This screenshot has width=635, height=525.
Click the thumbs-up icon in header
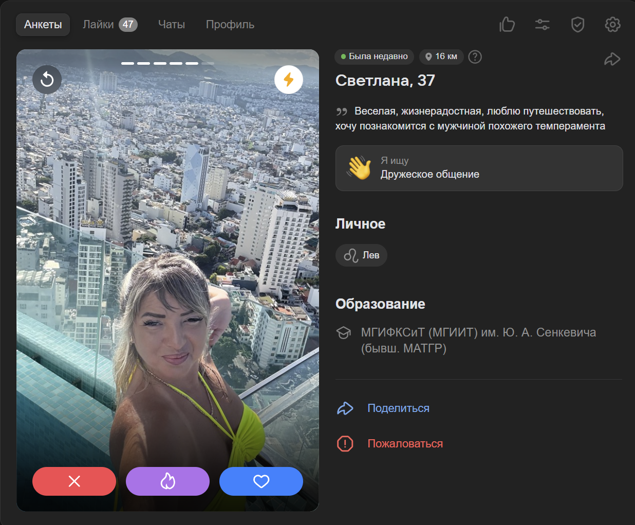(507, 24)
